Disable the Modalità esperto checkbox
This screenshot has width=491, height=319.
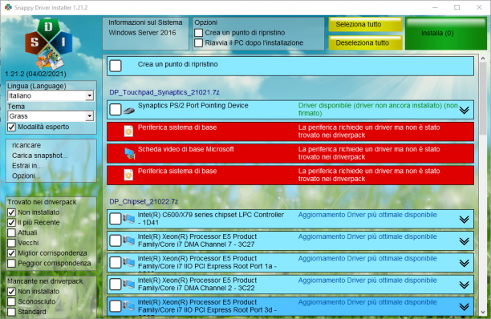[x=11, y=127]
